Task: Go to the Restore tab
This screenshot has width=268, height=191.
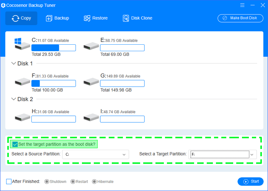Action: tap(96, 18)
